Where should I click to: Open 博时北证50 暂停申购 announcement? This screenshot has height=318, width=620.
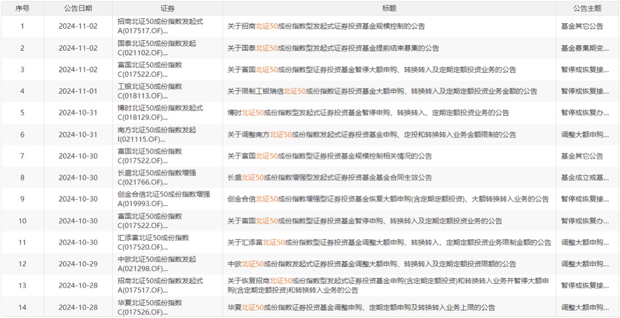coord(368,113)
